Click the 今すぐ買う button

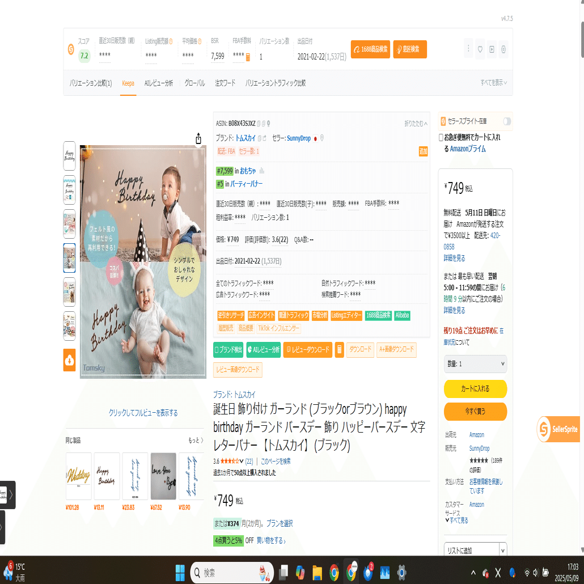pyautogui.click(x=475, y=412)
